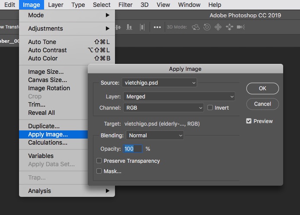Click the 3D camera zoom icon

(241, 27)
